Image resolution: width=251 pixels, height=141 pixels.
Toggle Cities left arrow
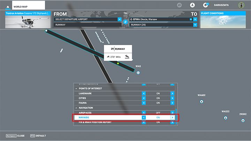coord(144,98)
